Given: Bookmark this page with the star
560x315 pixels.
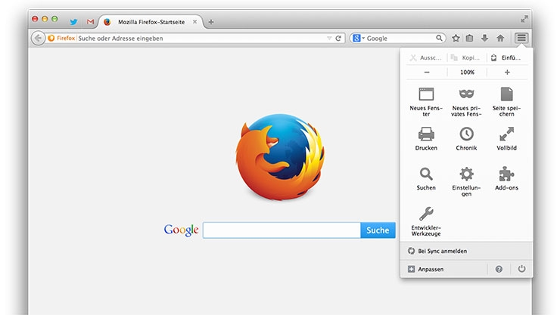Looking at the screenshot, I should point(456,38).
